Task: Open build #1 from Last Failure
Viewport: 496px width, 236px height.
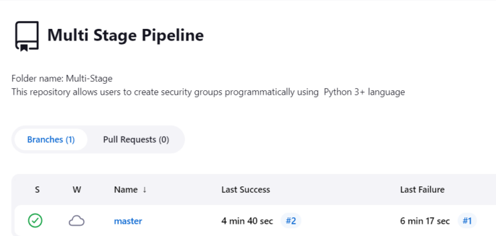Action: (467, 221)
